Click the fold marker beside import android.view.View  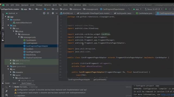pos(67,25)
